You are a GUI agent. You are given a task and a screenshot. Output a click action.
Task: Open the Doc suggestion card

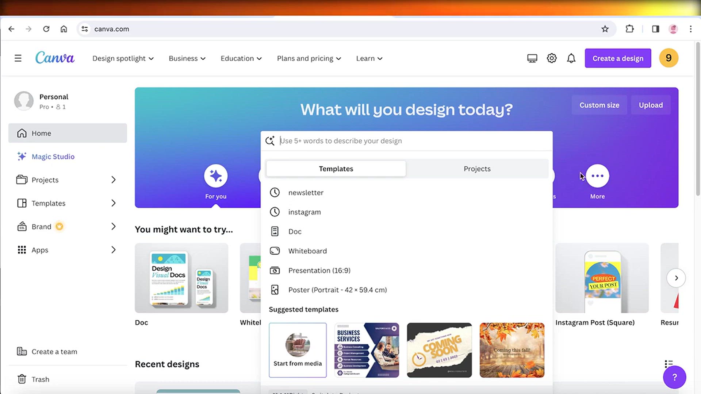181,278
